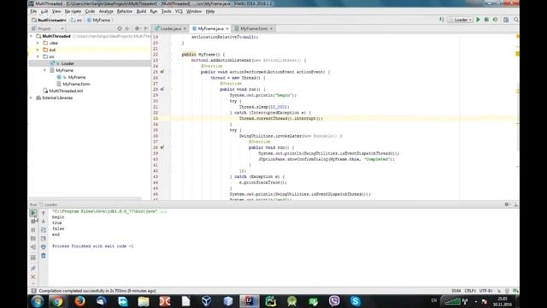The height and width of the screenshot is (308, 547).
Task: Click the MyFrame breadcrumb in navigation bar
Action: [x=99, y=21]
